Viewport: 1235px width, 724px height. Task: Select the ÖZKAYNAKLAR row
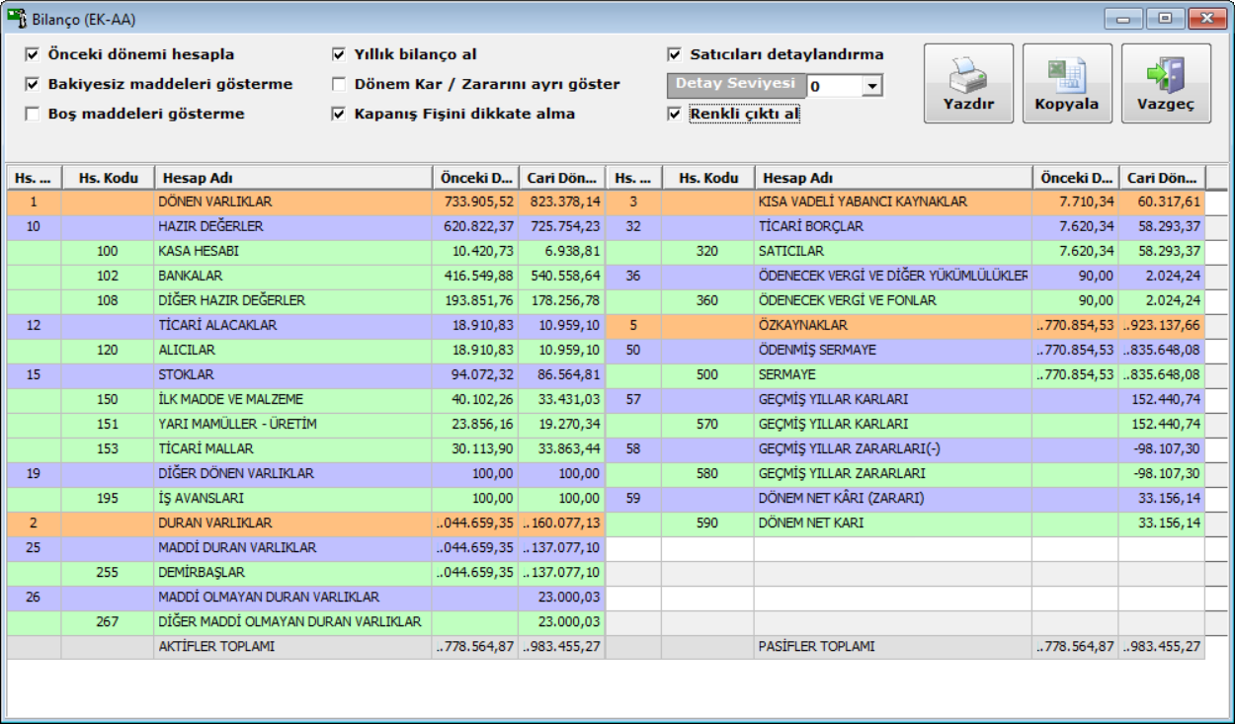pyautogui.click(x=892, y=326)
